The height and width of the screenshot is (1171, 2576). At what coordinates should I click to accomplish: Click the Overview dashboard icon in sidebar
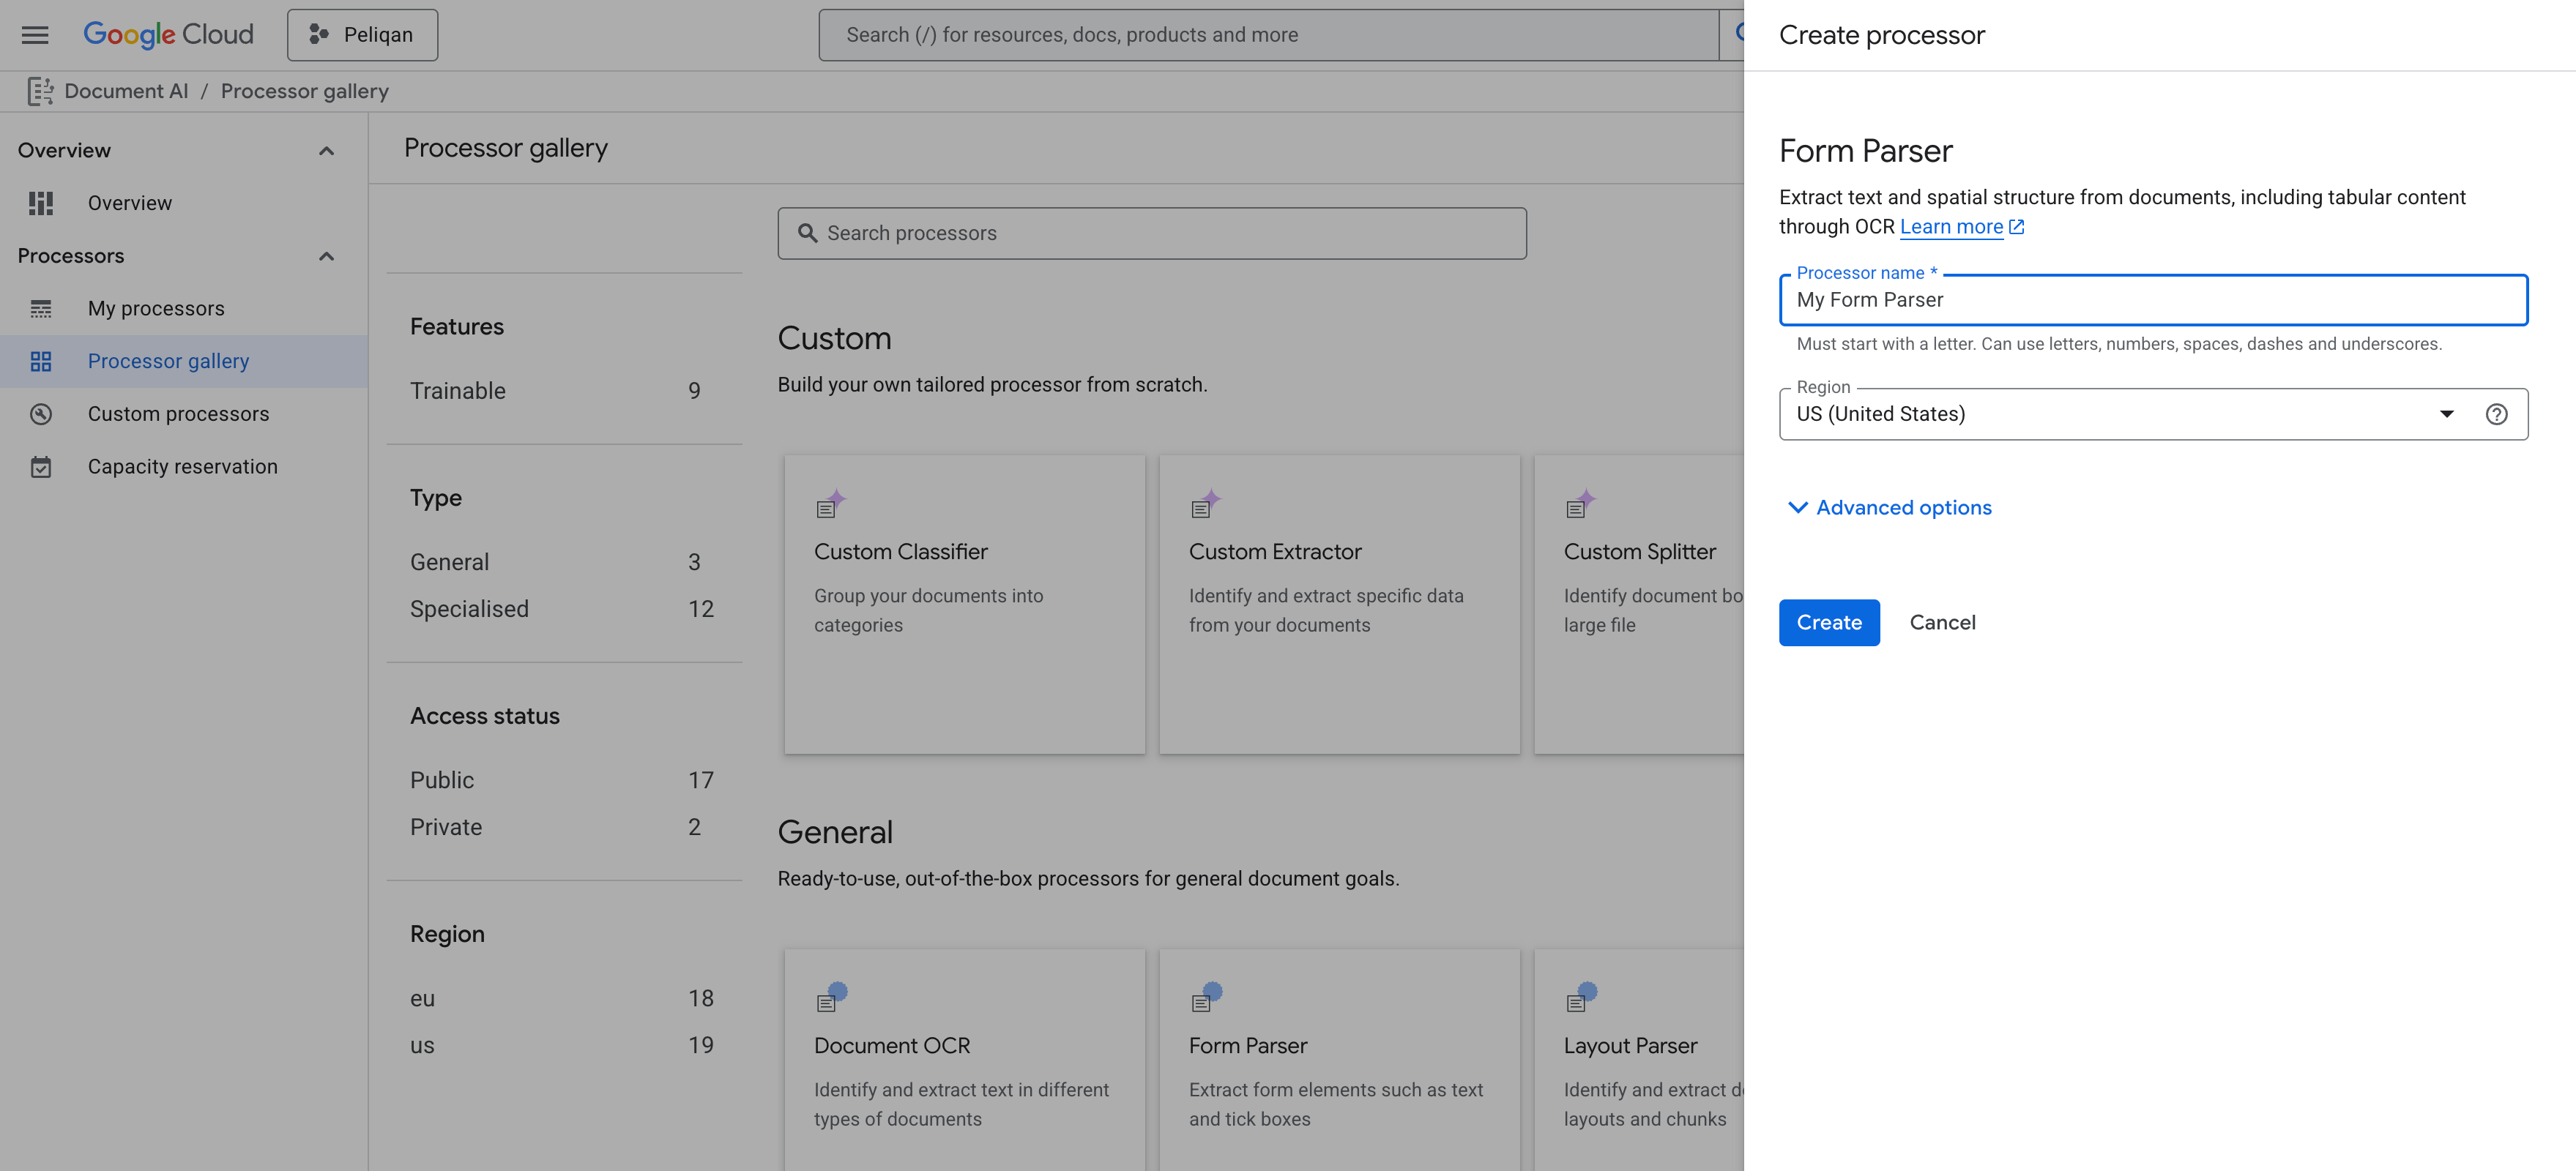pyautogui.click(x=40, y=203)
